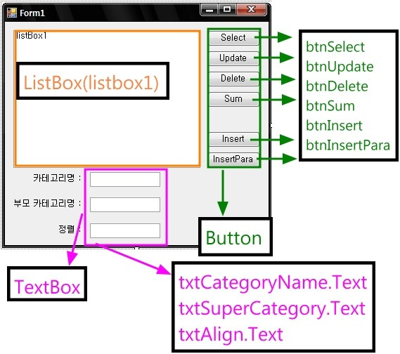Focus the 부모 카테고리명 text field
Image resolution: width=400 pixels, height=354 pixels.
tap(125, 204)
